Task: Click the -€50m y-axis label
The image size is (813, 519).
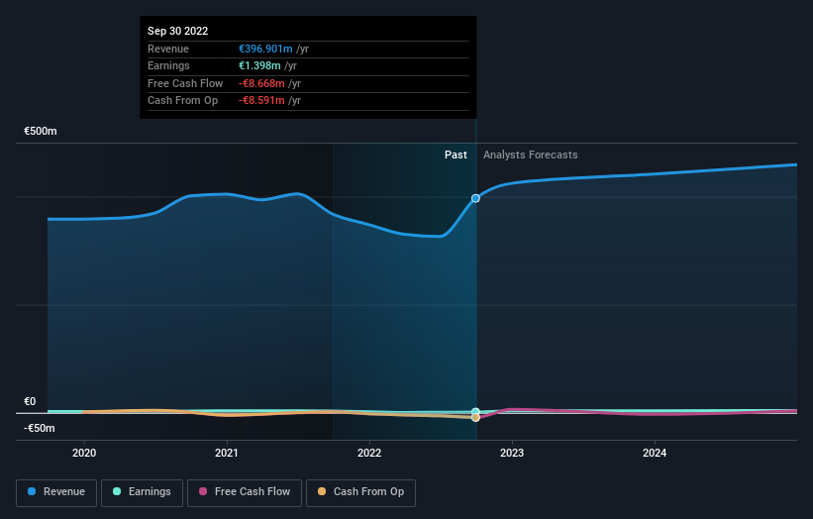Action: (40, 428)
